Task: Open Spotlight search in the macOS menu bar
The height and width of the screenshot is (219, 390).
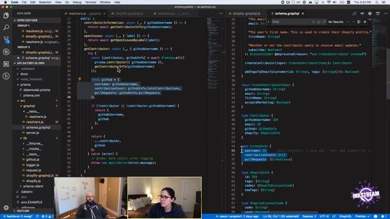Action: click(x=377, y=2)
